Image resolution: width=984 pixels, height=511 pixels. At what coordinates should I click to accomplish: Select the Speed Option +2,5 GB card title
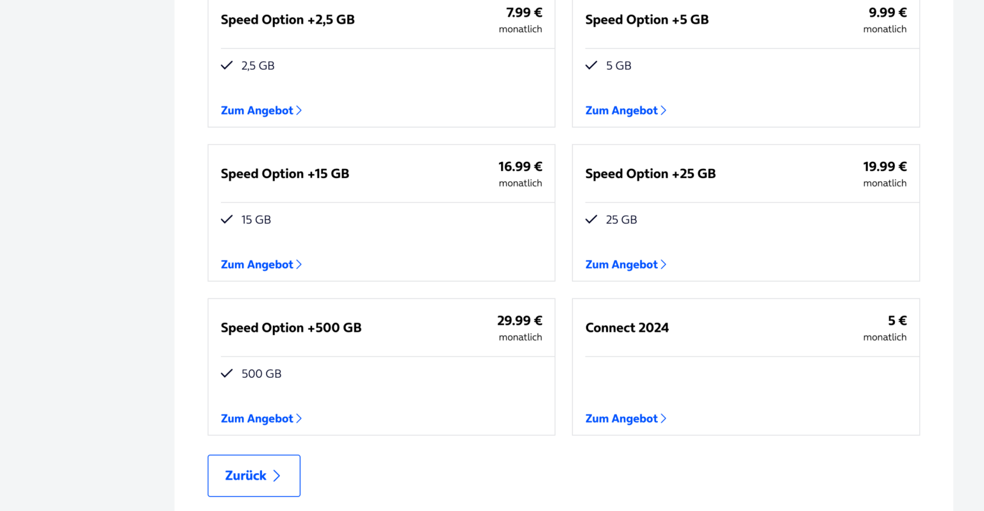(x=287, y=20)
